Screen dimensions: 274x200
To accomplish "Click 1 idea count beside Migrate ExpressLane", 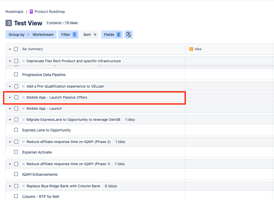I will 130,120.
